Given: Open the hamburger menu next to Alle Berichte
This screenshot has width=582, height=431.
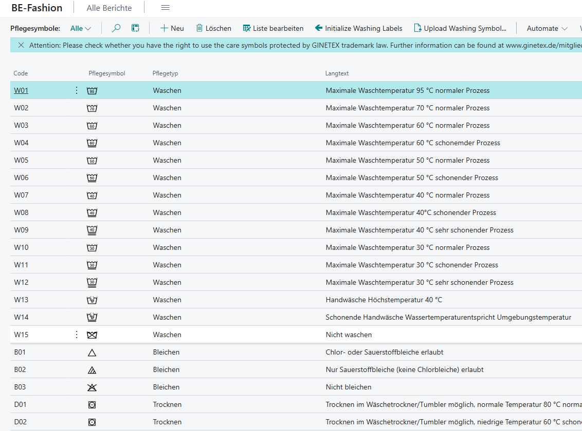Looking at the screenshot, I should tap(165, 8).
